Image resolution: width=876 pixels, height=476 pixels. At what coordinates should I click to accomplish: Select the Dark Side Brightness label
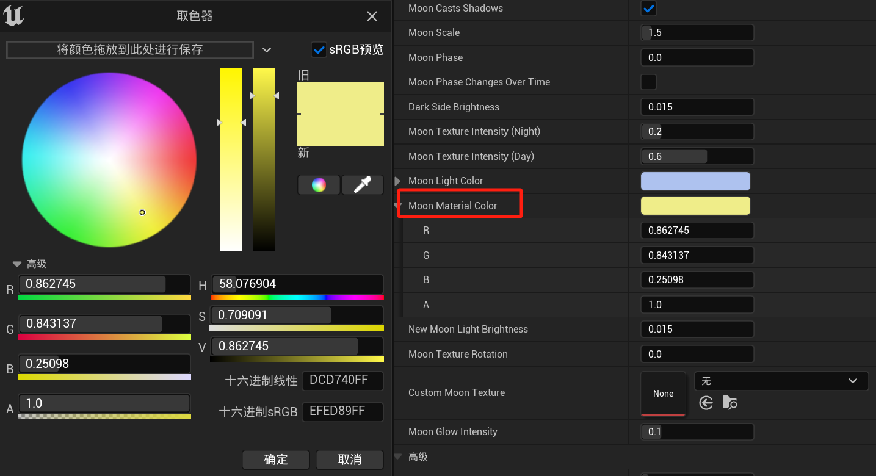(454, 107)
